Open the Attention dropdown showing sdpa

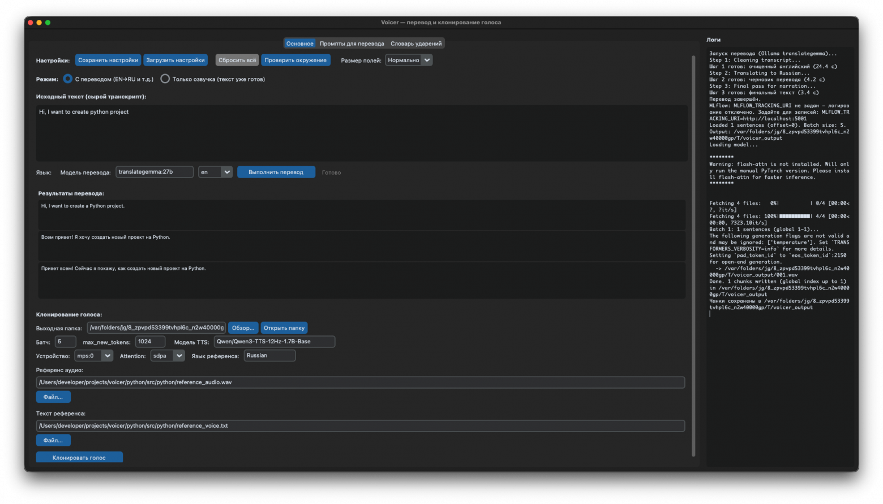[167, 355]
